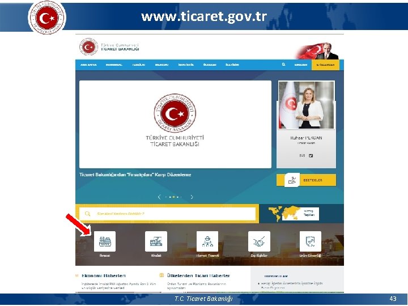Click the search magnifier in the navigation bar
Screen dimensions: 408x306
[284, 64]
